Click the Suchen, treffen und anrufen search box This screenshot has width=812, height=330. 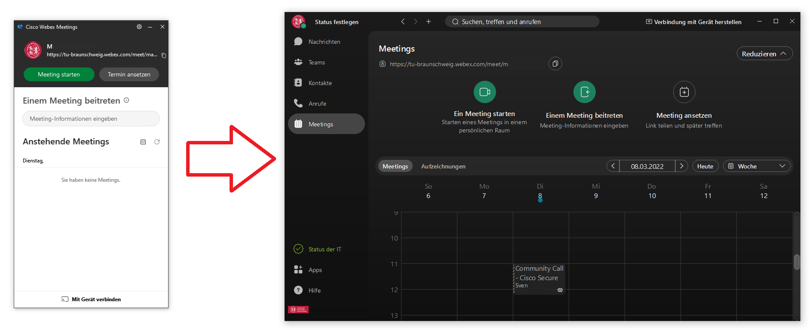(x=522, y=21)
